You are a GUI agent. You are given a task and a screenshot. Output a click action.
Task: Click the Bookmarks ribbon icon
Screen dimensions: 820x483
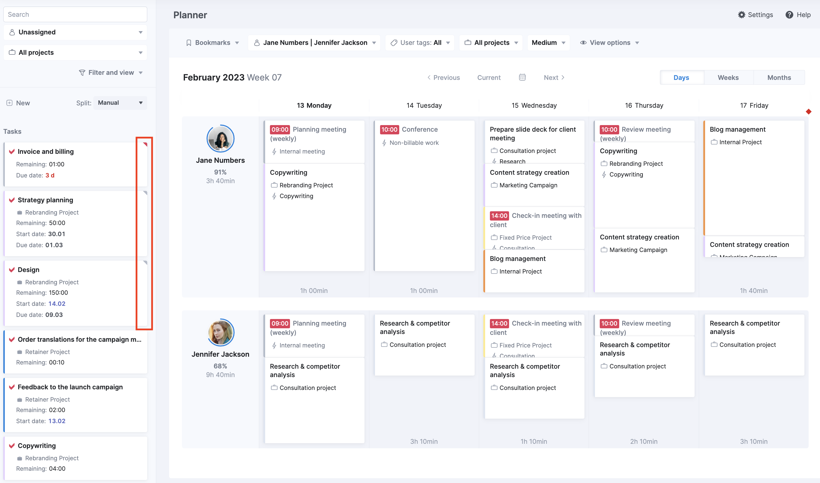(x=189, y=42)
